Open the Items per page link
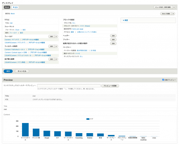The width and height of the screenshot is (179, 145). point(78,29)
